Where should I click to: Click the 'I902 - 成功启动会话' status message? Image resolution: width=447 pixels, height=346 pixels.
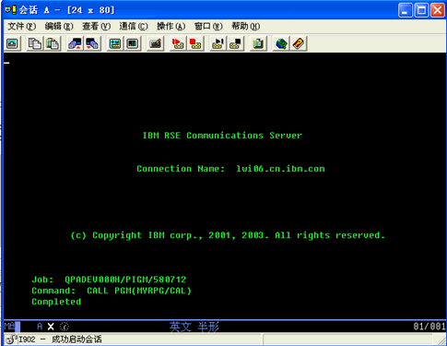[60, 340]
